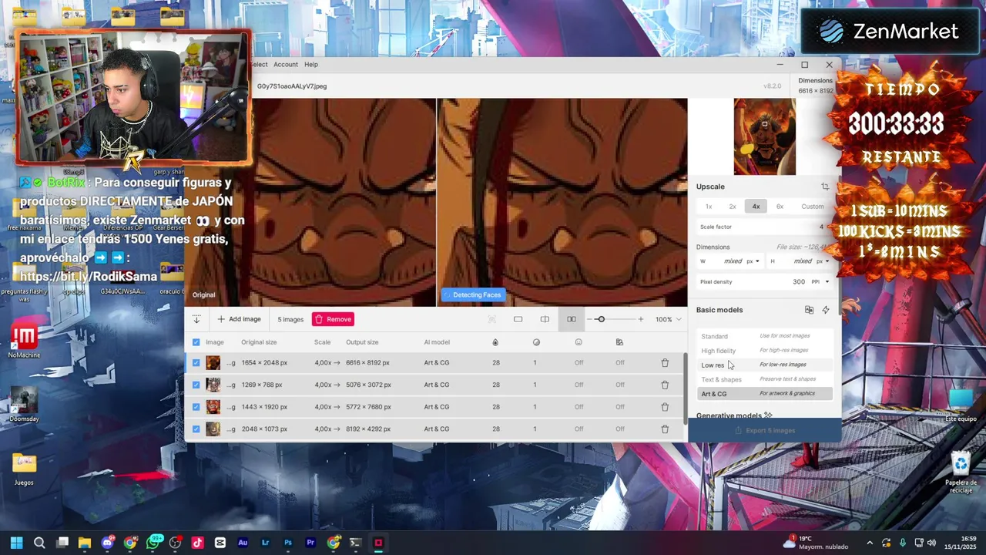Screen dimensions: 986x555
Task: Click the lightning auto-select icon beside Basic models
Action: tap(826, 310)
